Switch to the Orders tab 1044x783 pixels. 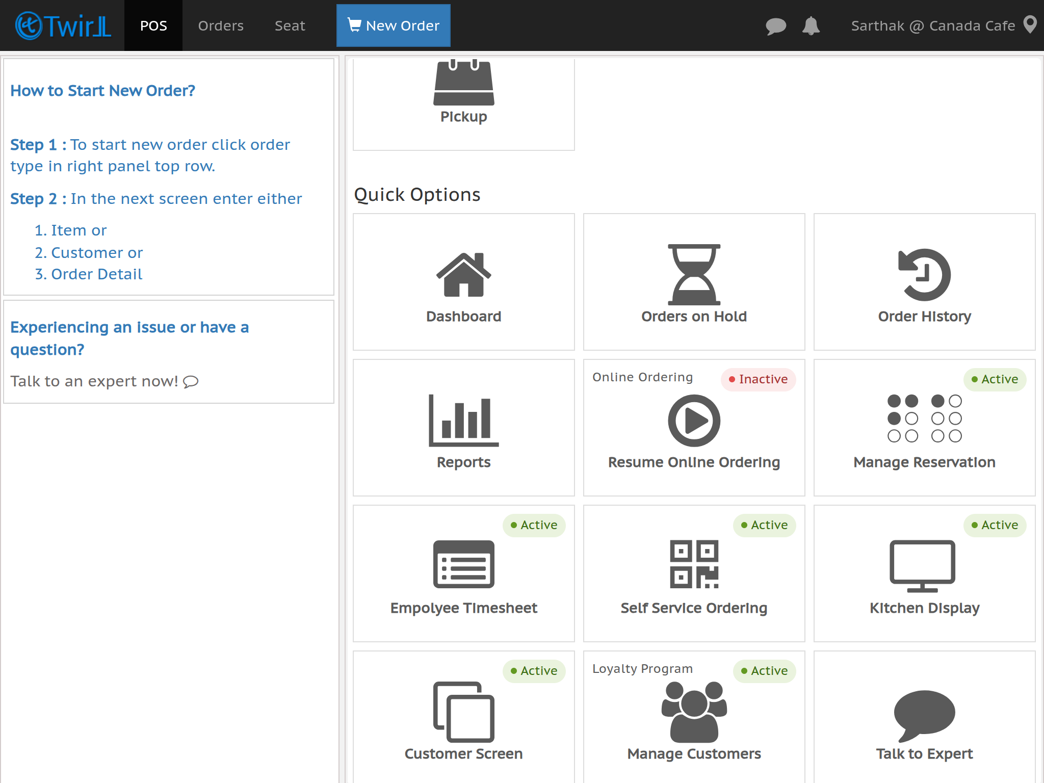pos(221,25)
